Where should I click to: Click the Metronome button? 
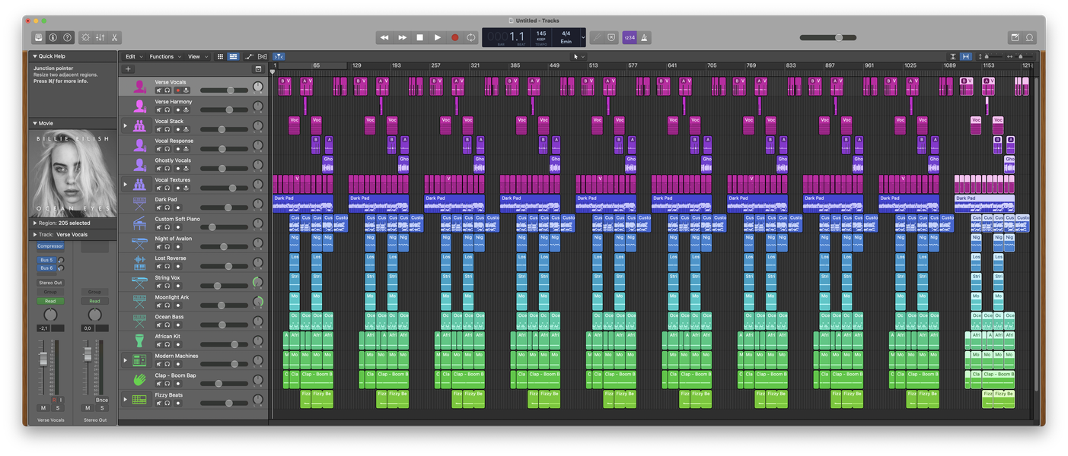(644, 37)
